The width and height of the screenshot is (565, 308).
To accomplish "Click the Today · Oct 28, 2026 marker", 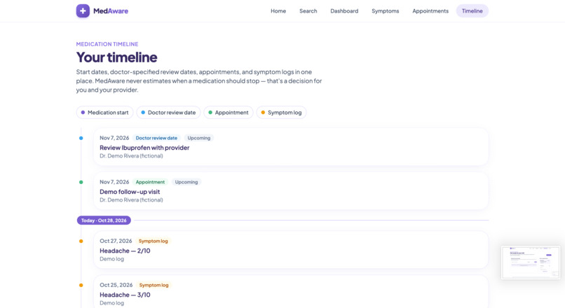I will coord(104,220).
